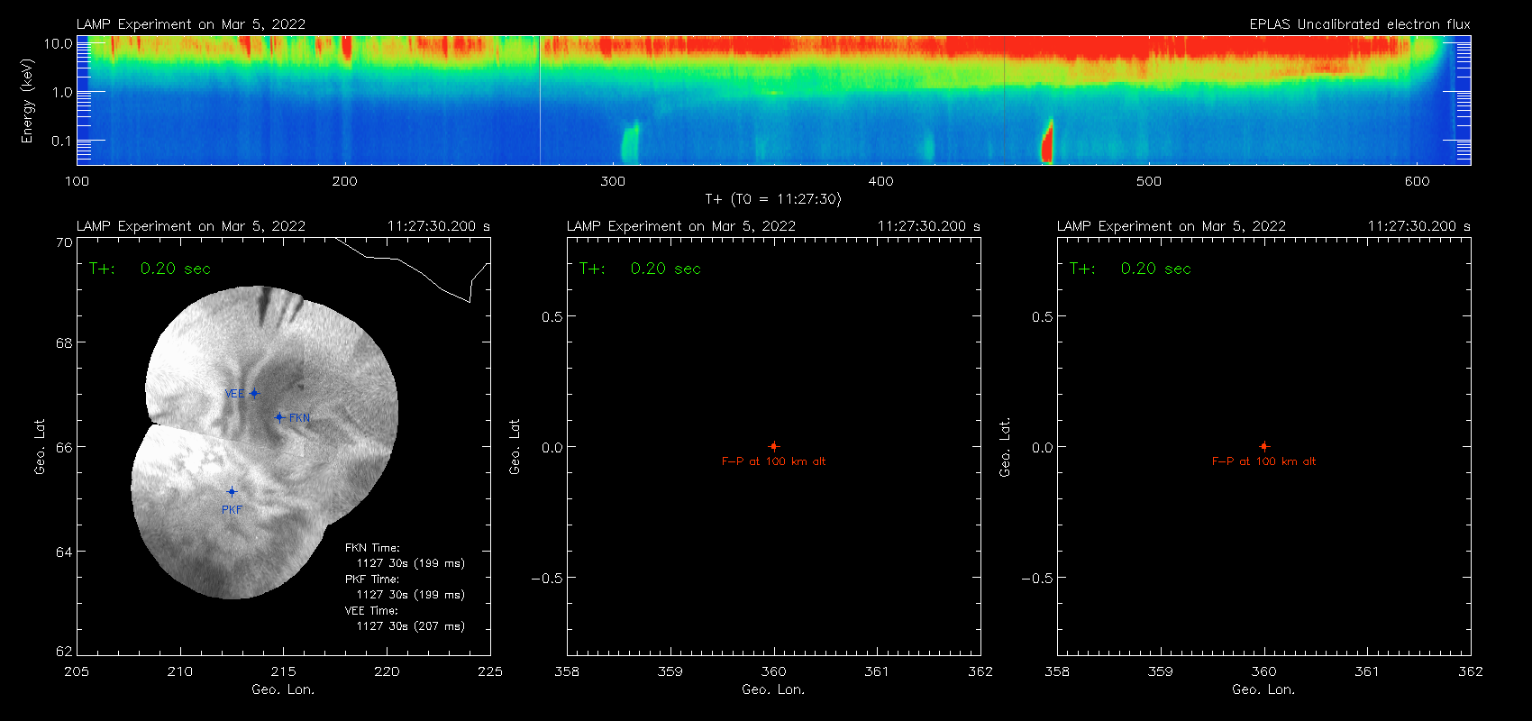Click the '11:27:30.200 s' timestamp above the middle panel
The width and height of the screenshot is (1532, 721).
(929, 226)
